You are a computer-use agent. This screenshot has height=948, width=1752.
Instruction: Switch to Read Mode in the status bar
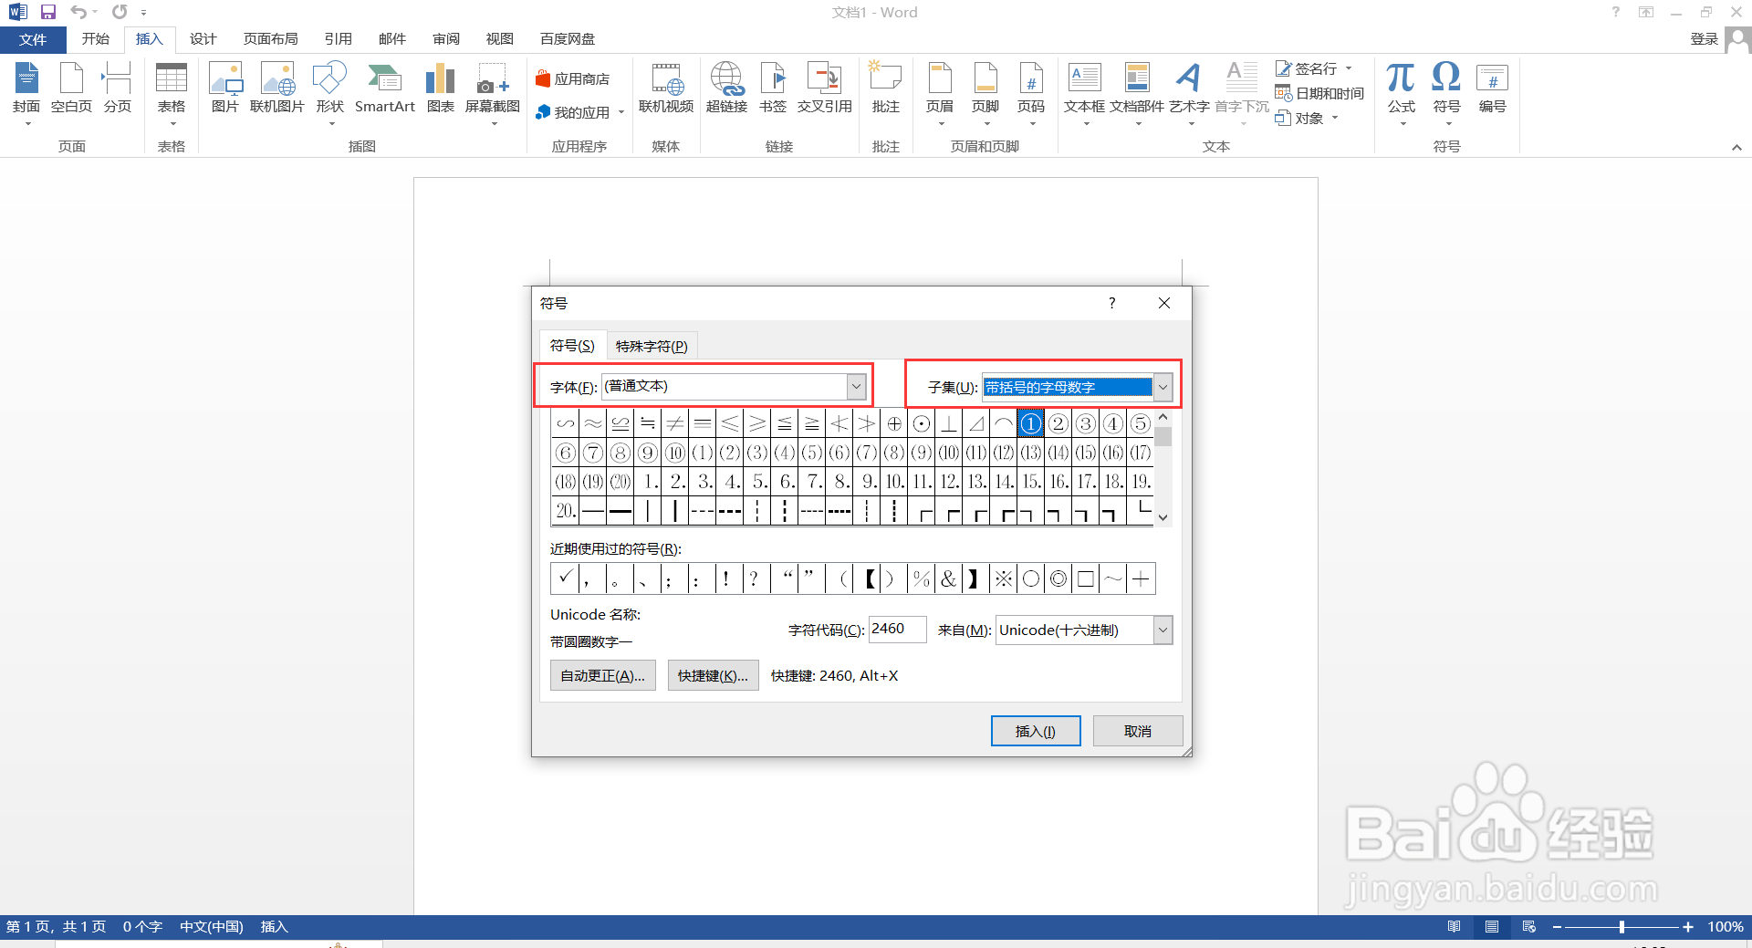click(1455, 926)
